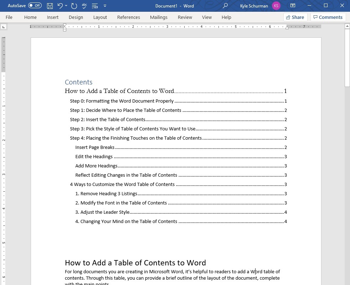
Task: Click the 'Contents' heading in the document
Action: tap(78, 82)
